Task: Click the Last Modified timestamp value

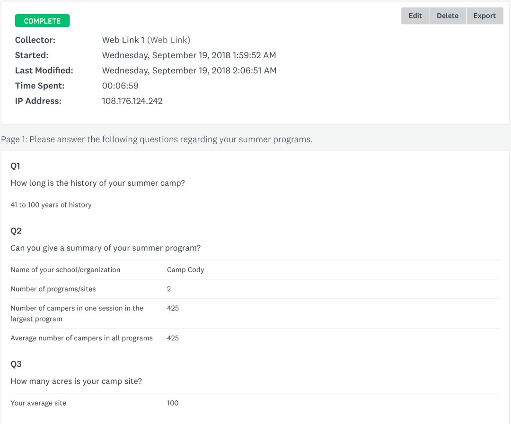Action: pyautogui.click(x=189, y=70)
